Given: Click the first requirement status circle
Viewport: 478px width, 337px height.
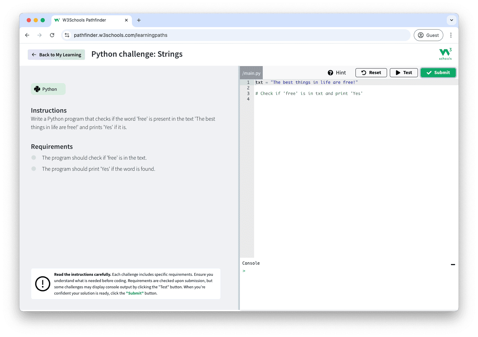Looking at the screenshot, I should pyautogui.click(x=34, y=158).
